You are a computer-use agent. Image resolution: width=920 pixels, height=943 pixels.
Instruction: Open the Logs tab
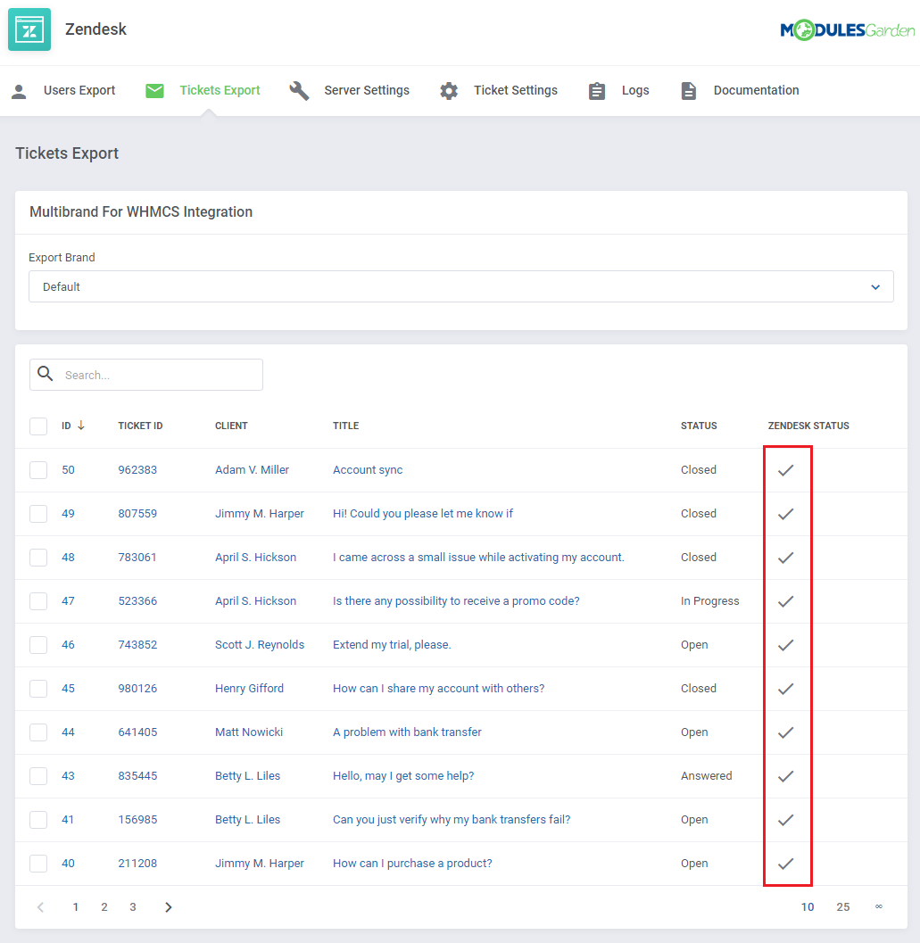point(618,91)
